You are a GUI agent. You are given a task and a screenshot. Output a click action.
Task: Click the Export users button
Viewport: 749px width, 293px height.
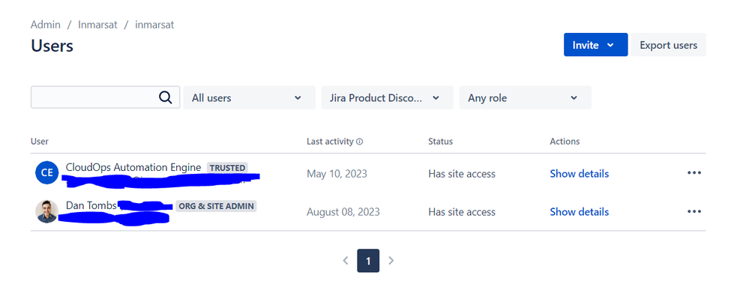(x=668, y=45)
